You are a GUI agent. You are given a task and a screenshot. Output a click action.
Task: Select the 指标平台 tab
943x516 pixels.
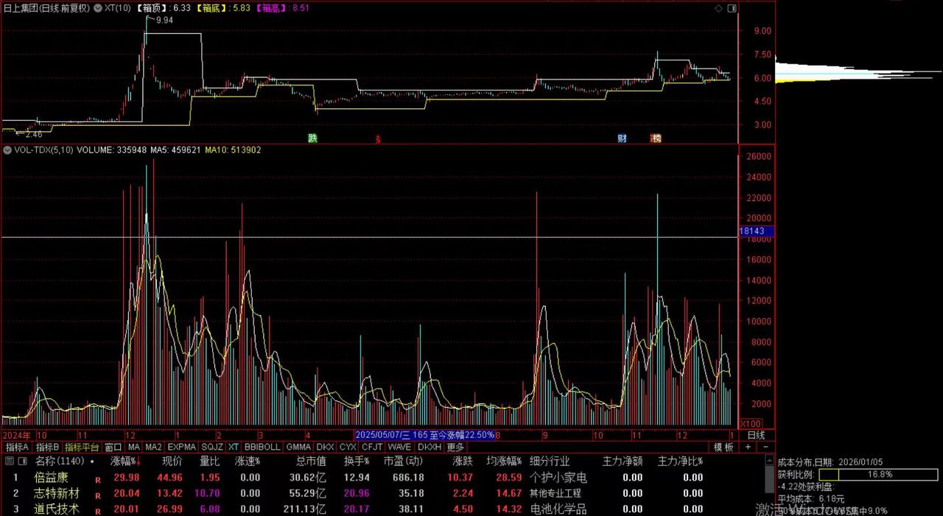[82, 447]
